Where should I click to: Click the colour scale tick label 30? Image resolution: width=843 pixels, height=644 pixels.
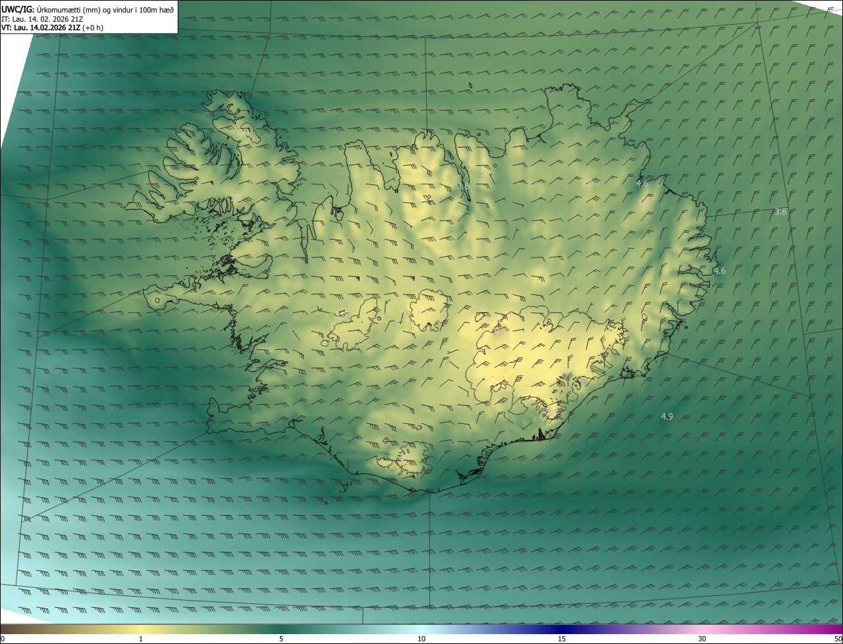[702, 639]
